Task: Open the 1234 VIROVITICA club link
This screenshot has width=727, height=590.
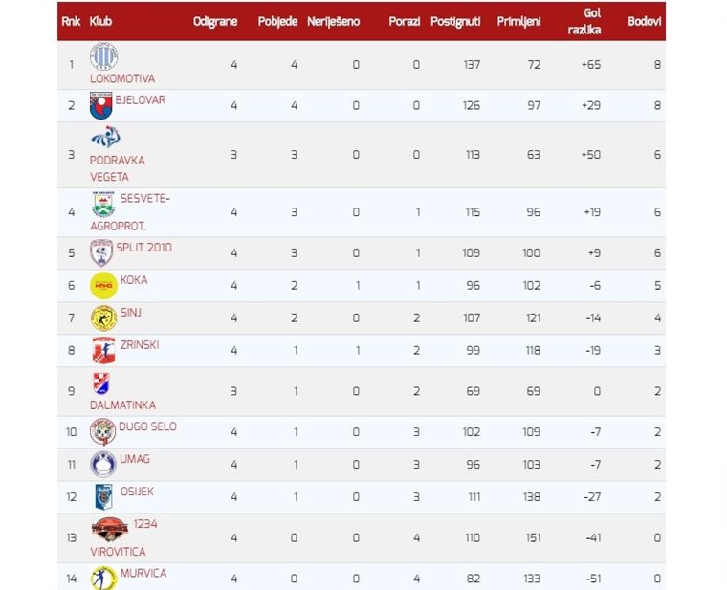Action: (x=123, y=537)
